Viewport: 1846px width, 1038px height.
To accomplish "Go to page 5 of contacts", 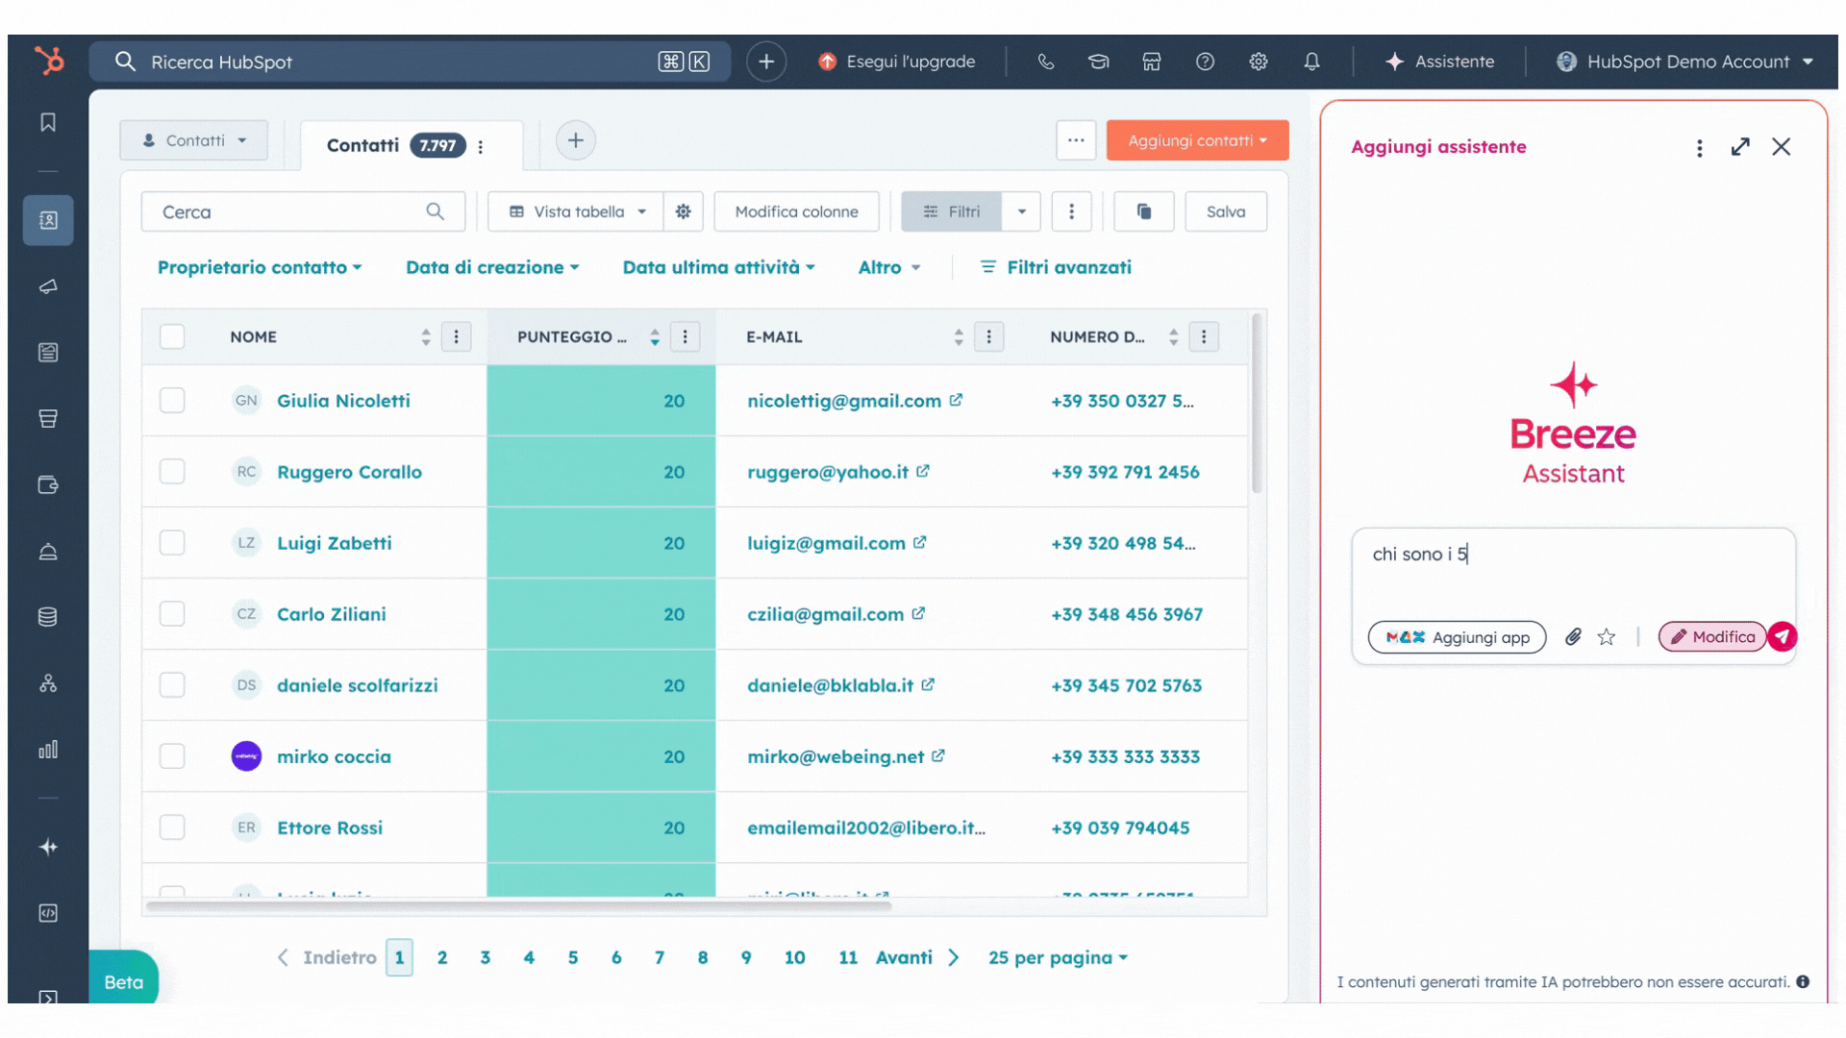I will pyautogui.click(x=573, y=957).
